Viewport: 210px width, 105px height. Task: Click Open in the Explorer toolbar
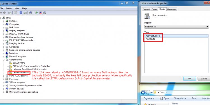[164, 98]
